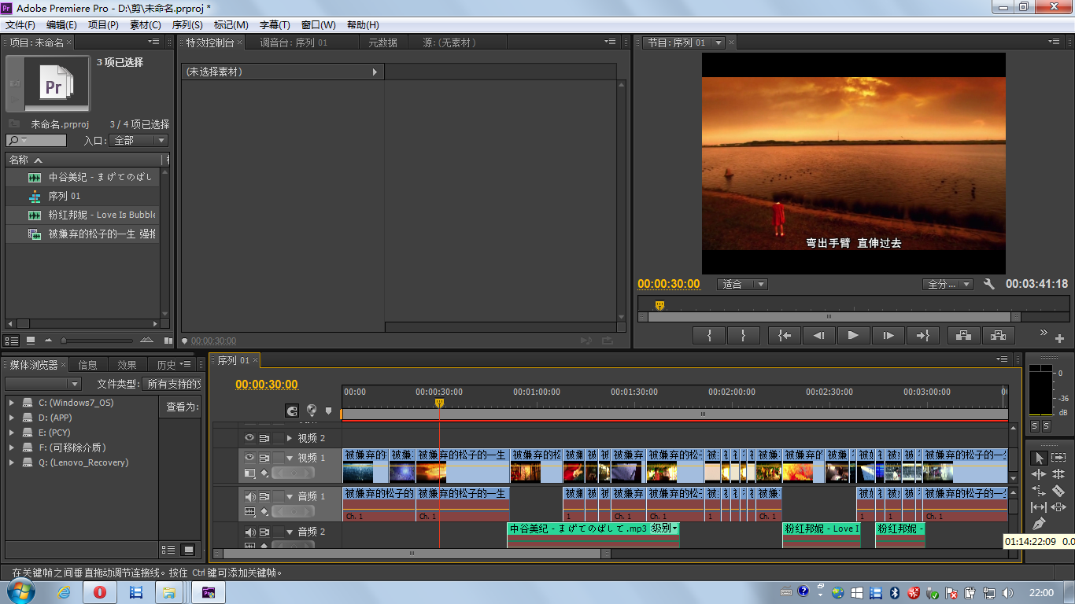The height and width of the screenshot is (604, 1075).
Task: Open program monitor settings wrench
Action: tap(989, 284)
